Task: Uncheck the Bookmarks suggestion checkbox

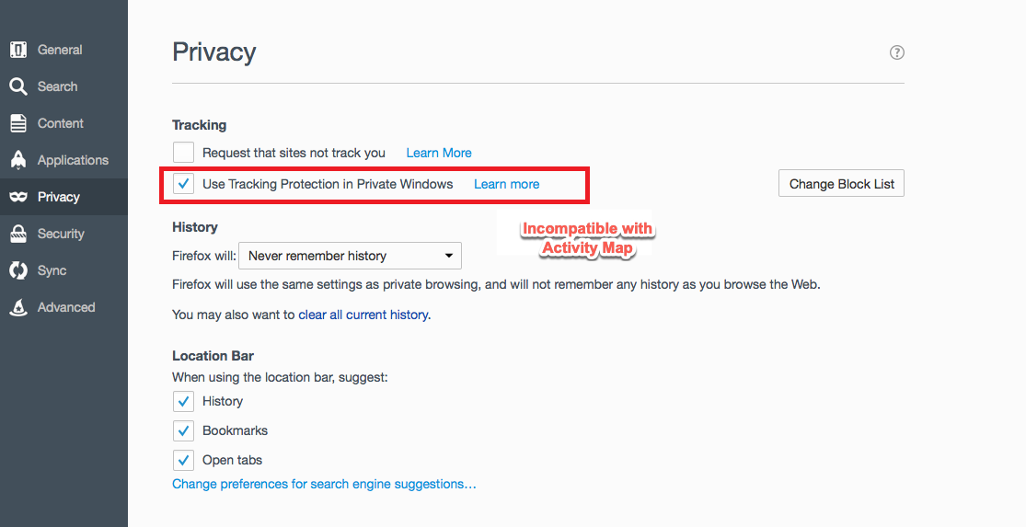Action: pyautogui.click(x=183, y=430)
